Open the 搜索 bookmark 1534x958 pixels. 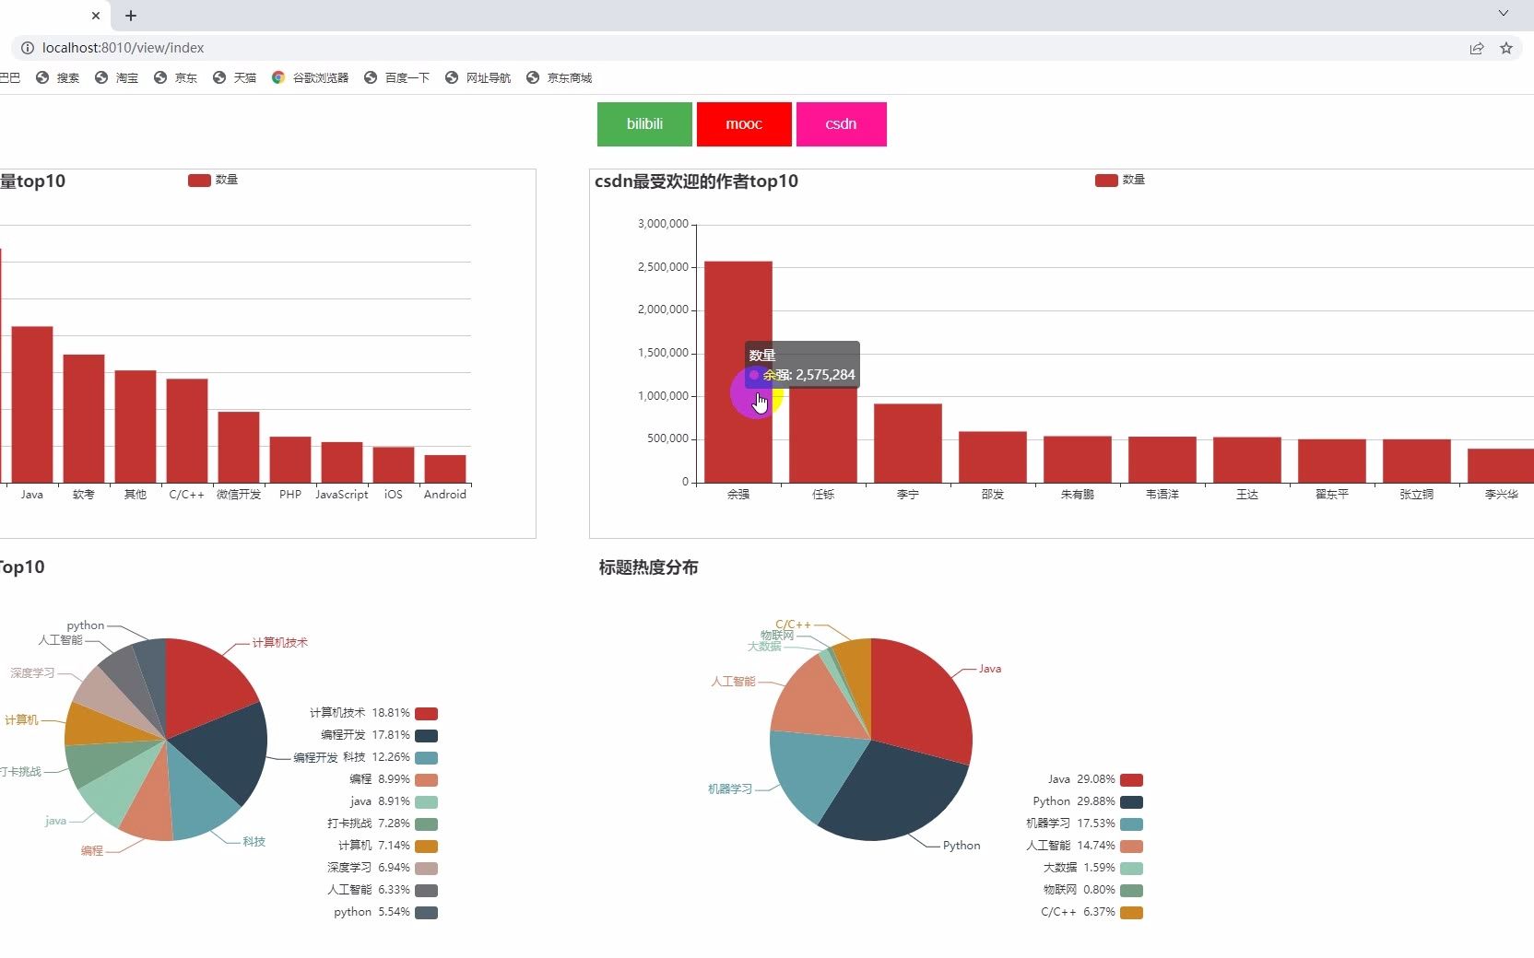[58, 77]
